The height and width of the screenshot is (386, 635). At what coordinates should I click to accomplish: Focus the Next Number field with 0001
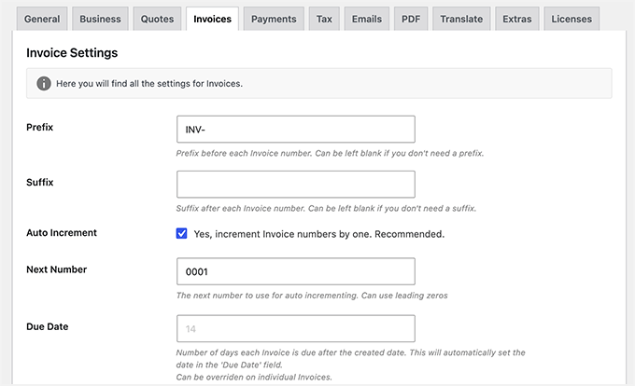click(296, 271)
